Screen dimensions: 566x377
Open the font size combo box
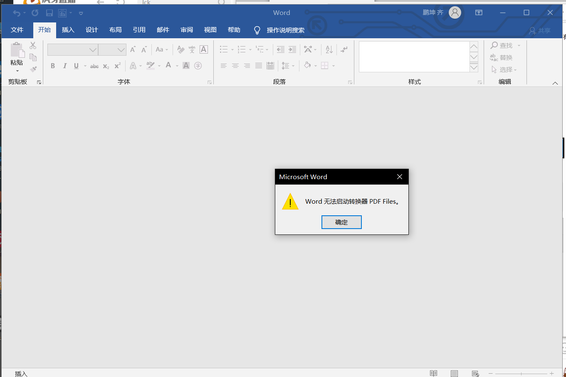(112, 50)
